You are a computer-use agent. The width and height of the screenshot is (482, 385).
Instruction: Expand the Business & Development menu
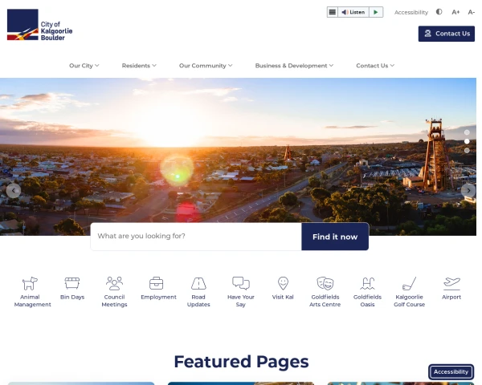(294, 66)
